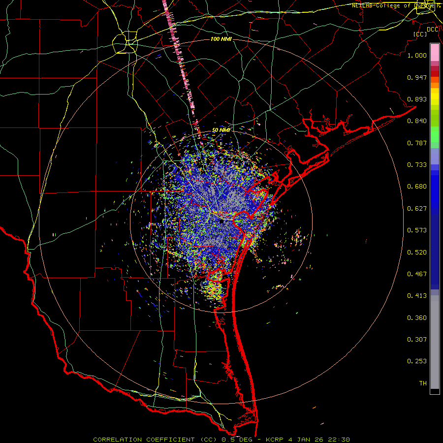This screenshot has width=443, height=443.
Task: Click the black radar site dot
Action: click(x=221, y=222)
